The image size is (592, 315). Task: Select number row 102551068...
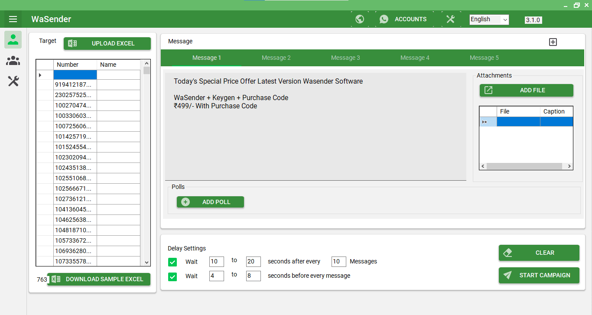(x=75, y=178)
